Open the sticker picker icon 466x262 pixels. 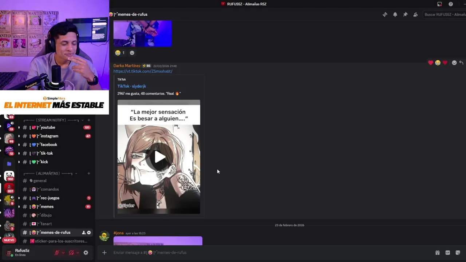pos(458,253)
